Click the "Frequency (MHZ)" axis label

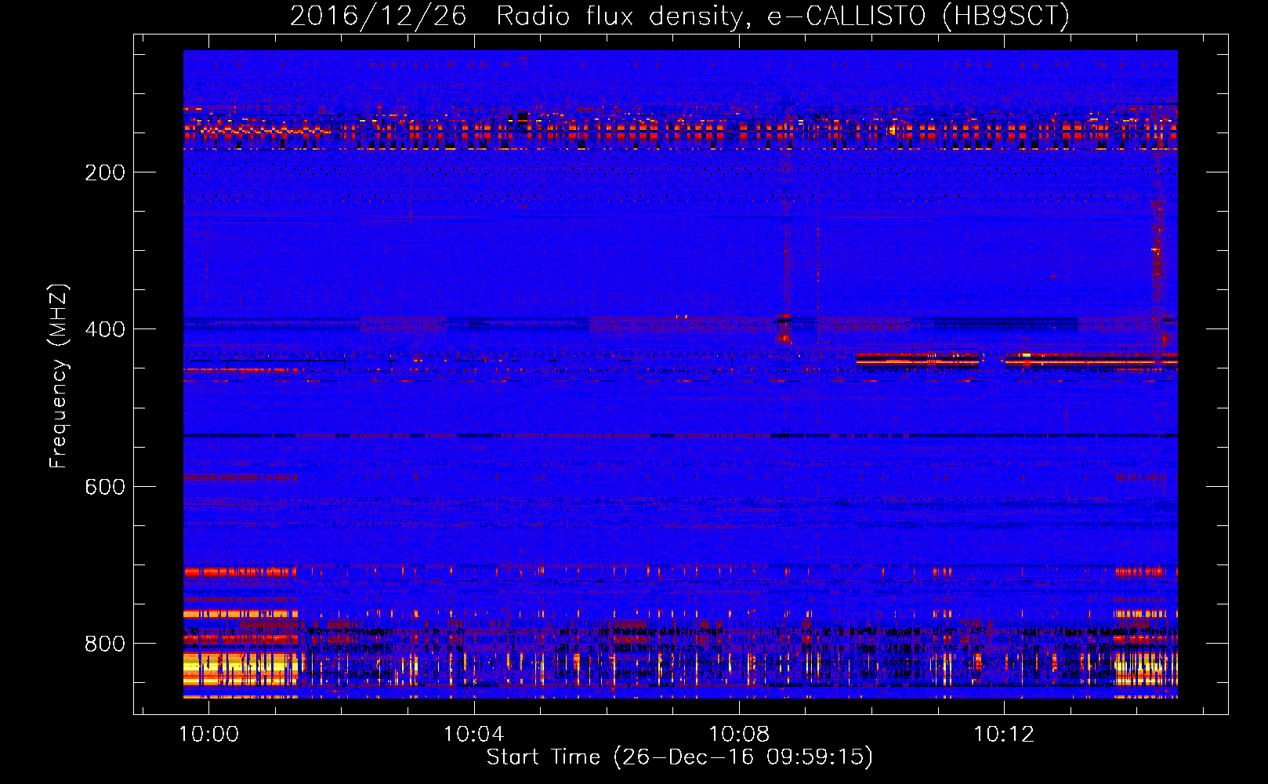[x=58, y=376]
